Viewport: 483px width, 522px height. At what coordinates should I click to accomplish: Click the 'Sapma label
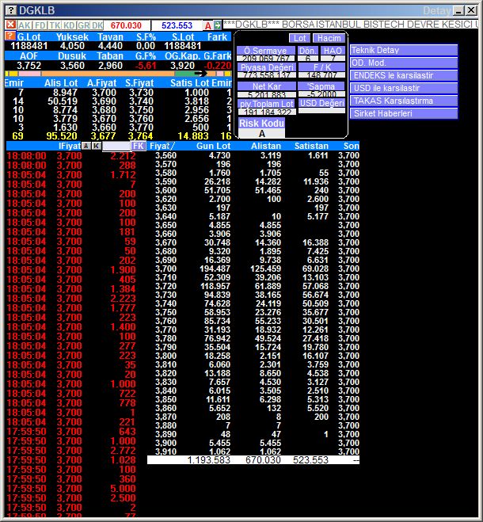point(321,86)
